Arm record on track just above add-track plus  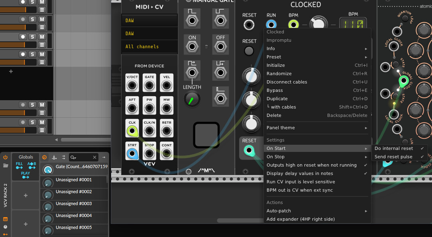point(23,54)
